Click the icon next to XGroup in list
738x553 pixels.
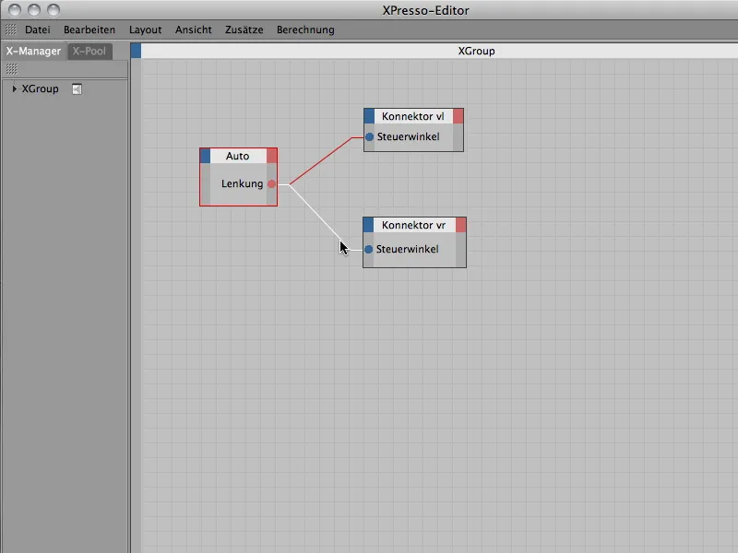[77, 88]
